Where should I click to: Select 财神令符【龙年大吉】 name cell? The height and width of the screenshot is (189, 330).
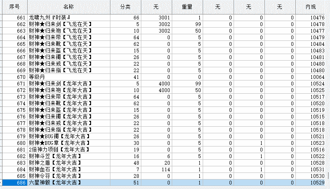pyautogui.click(x=69, y=176)
